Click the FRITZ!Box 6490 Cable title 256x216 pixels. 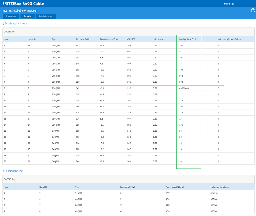(x=23, y=4)
